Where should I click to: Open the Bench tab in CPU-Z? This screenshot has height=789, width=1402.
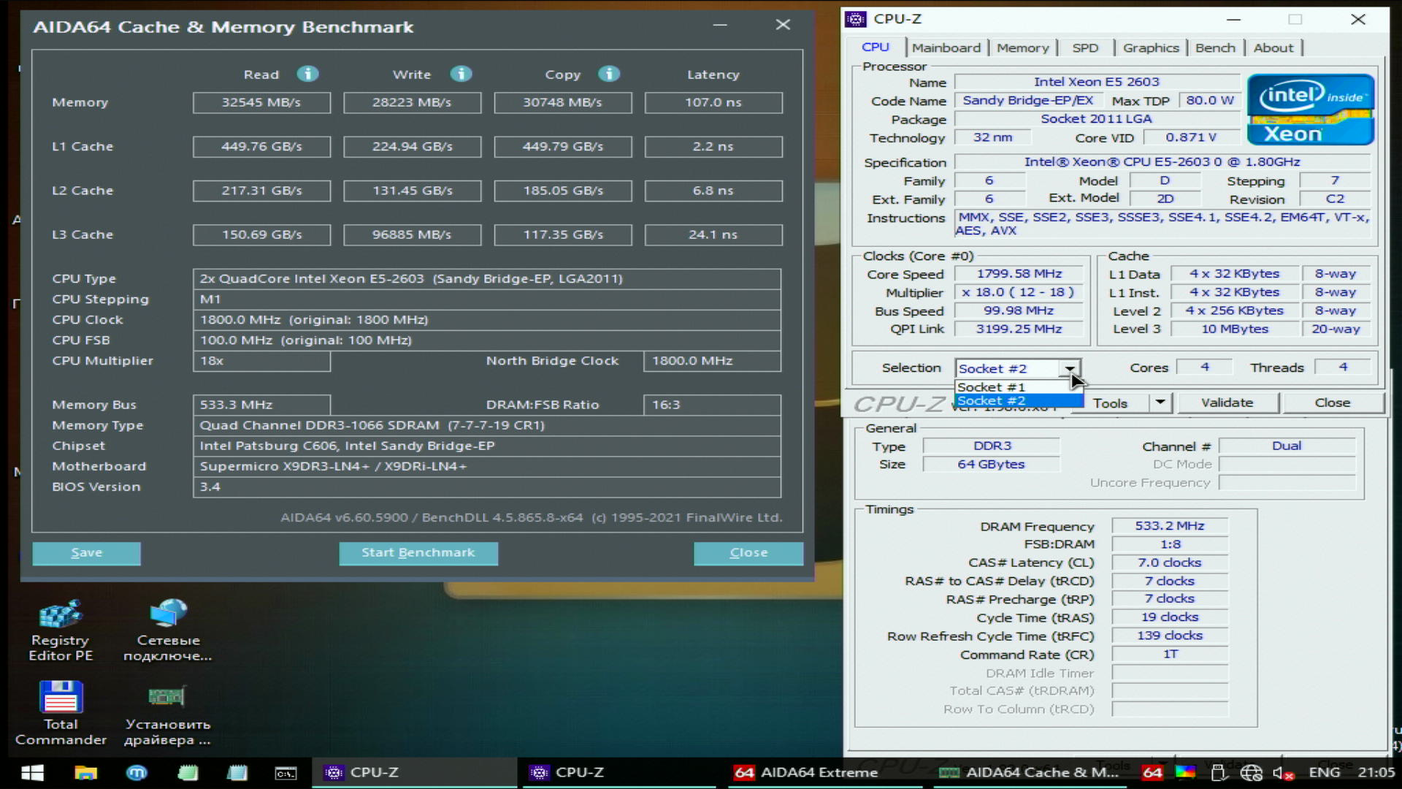1215,47
